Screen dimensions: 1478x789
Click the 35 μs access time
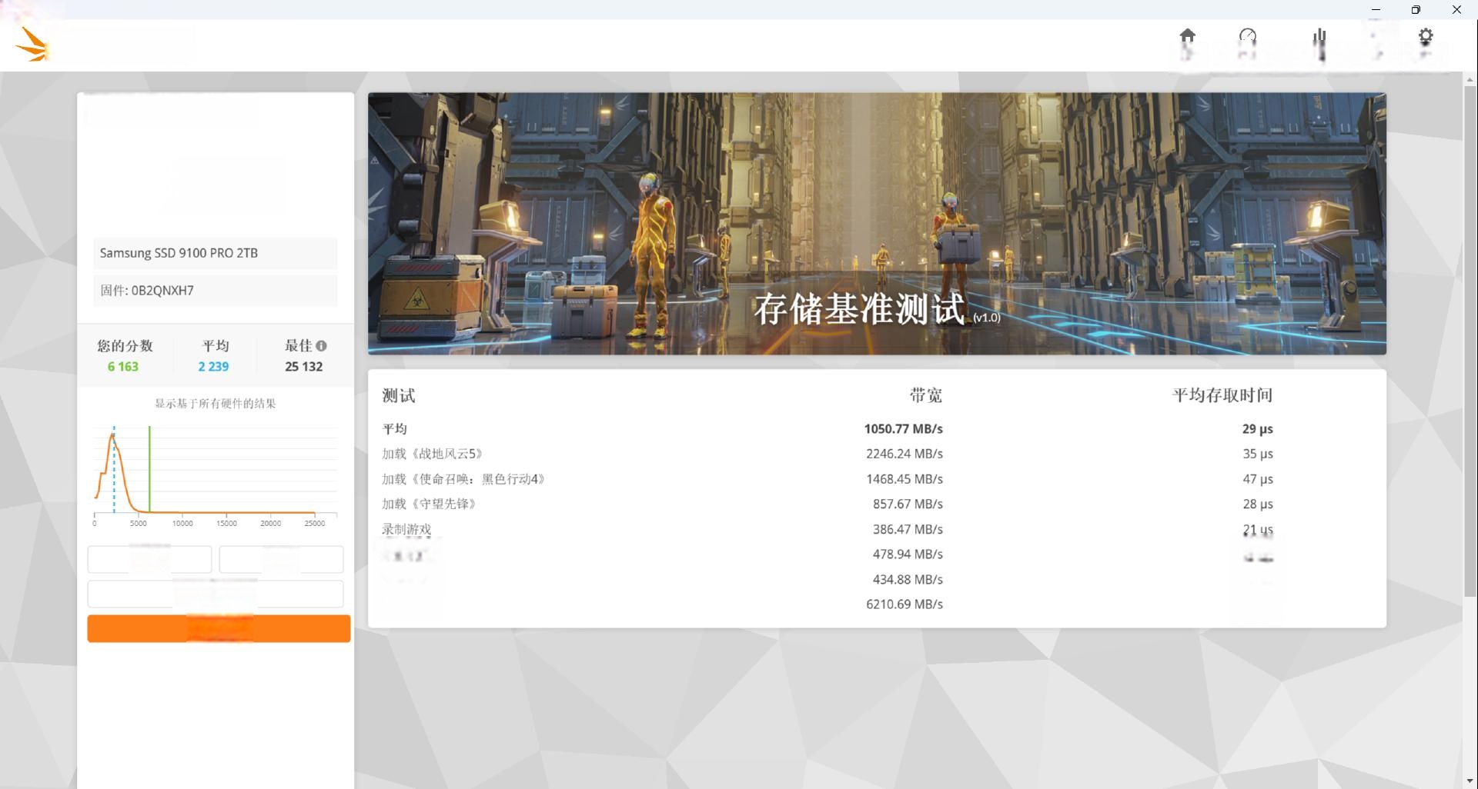click(1258, 454)
